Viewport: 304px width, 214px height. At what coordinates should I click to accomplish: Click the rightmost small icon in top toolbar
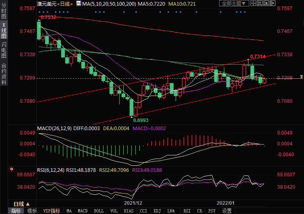272,3
